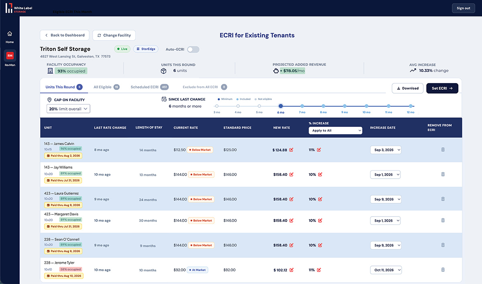Viewport: 482px width, 284px height.
Task: Switch to Scheduled ECRI tab
Action: pos(149,87)
